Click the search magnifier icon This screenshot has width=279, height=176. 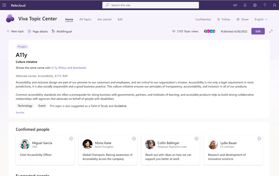coord(107,5)
